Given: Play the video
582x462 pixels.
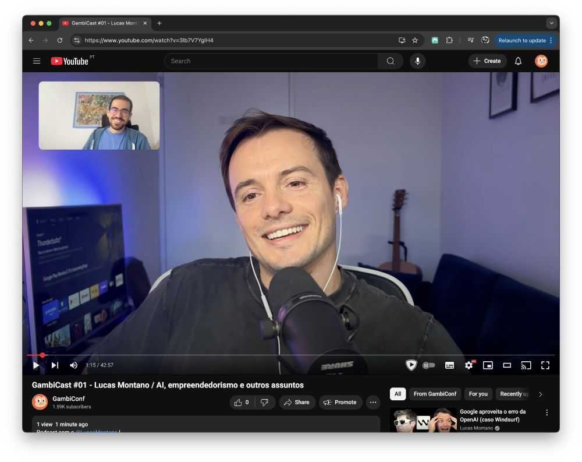Looking at the screenshot, I should 36,365.
